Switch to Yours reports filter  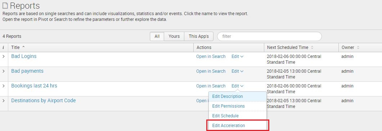click(x=174, y=36)
